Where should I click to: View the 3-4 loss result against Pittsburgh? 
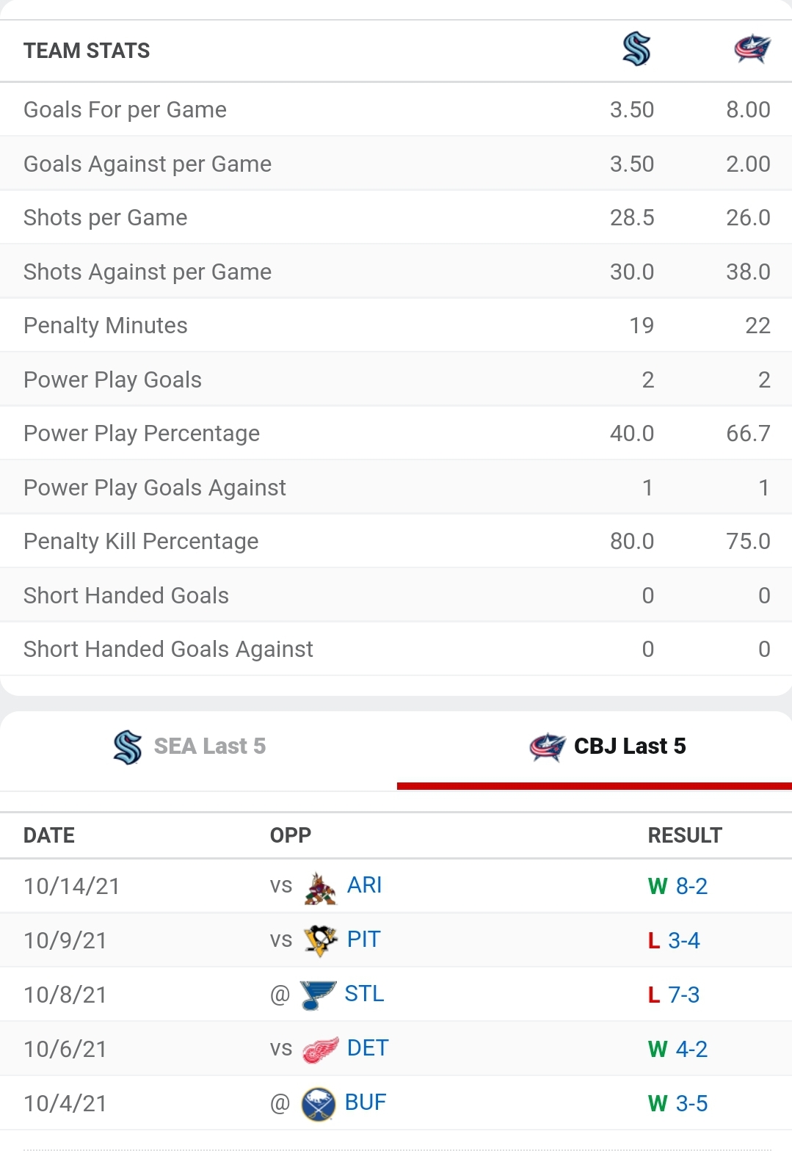click(x=684, y=941)
